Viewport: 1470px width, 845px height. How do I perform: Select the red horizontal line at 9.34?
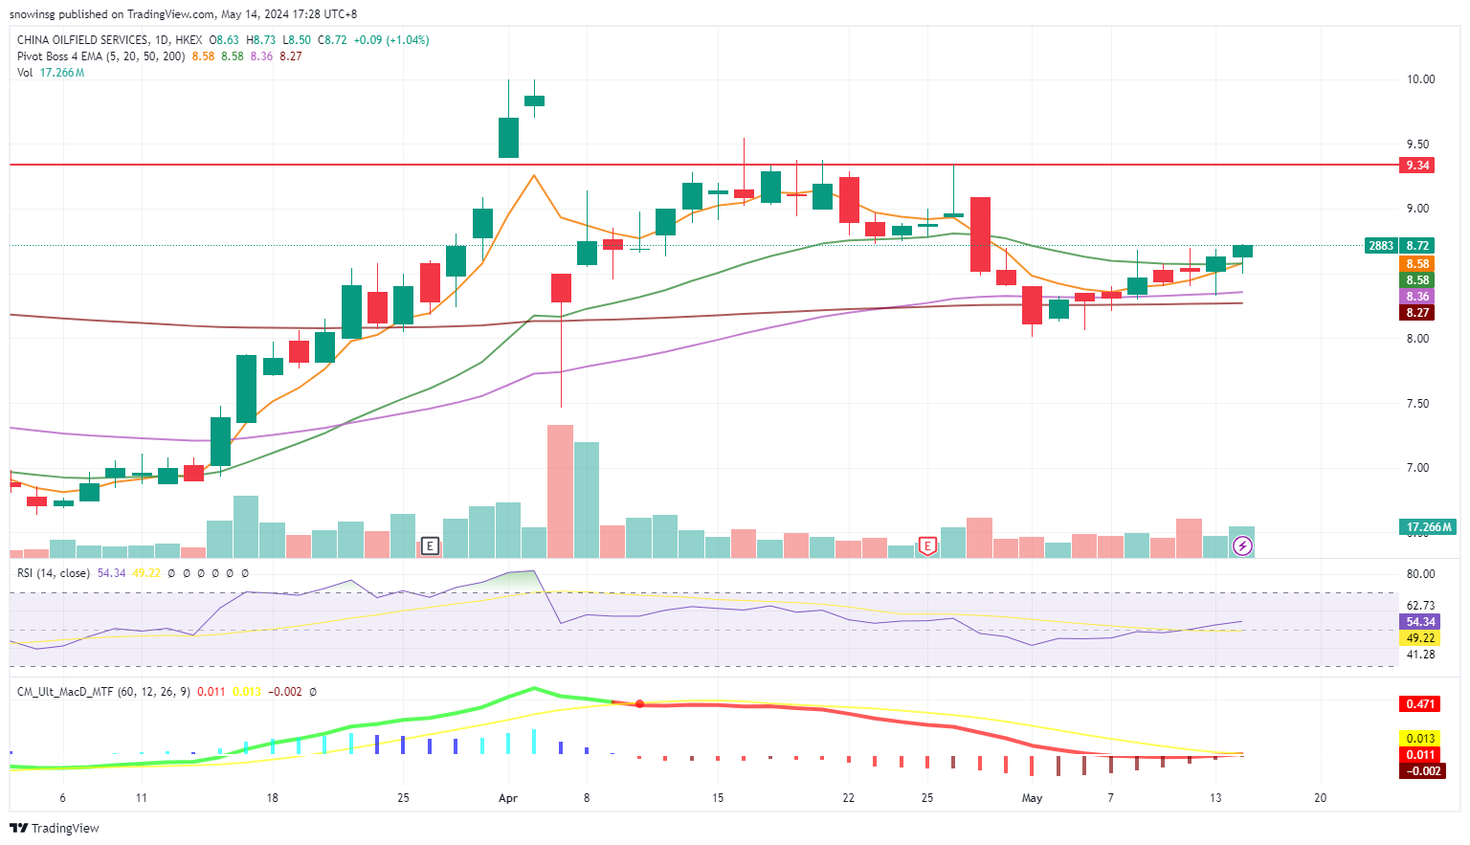pos(703,166)
